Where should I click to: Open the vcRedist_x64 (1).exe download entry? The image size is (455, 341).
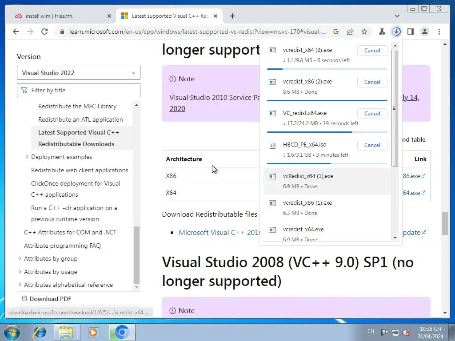pos(327,181)
